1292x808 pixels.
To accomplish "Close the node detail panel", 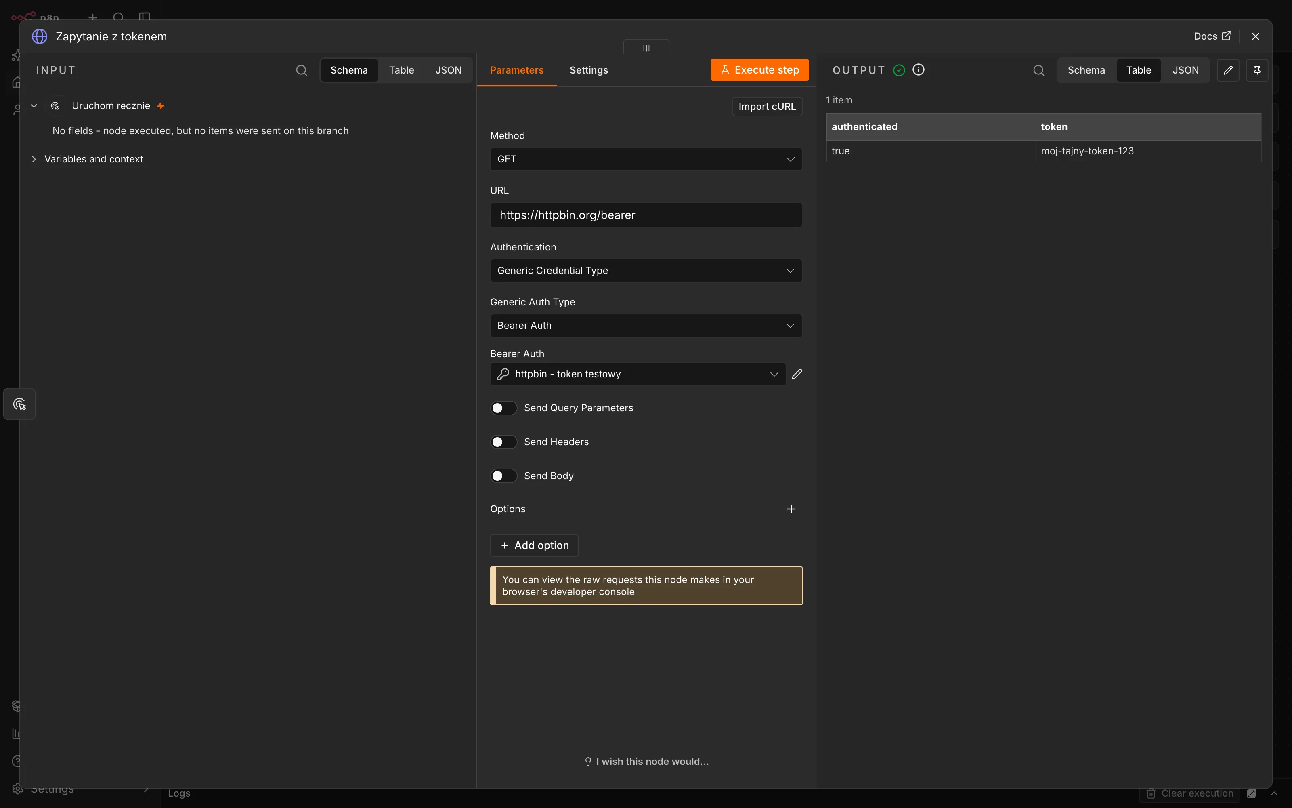I will pos(1255,36).
